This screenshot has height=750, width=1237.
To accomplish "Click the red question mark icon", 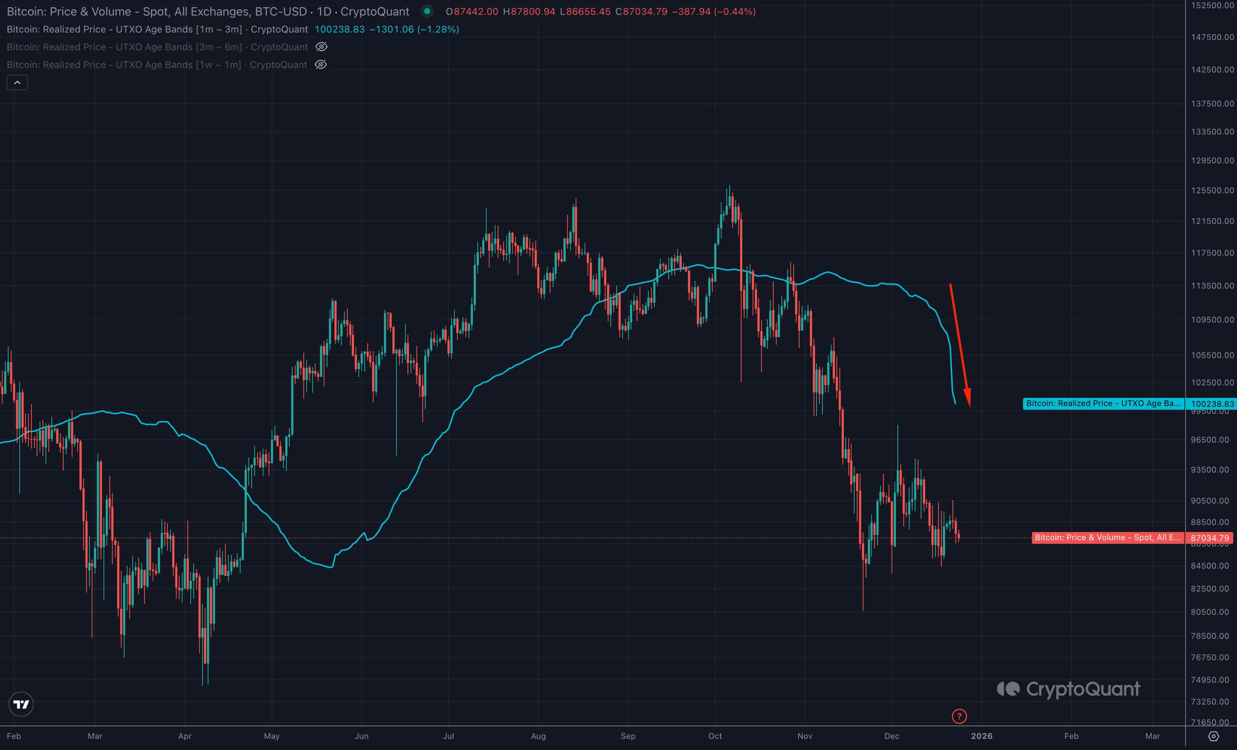I will point(959,716).
